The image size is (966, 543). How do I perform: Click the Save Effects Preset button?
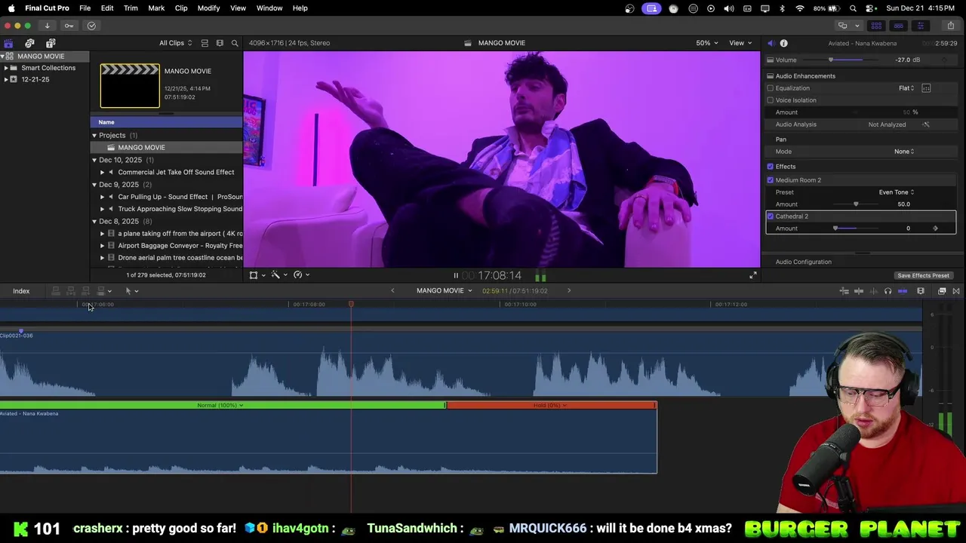(x=923, y=275)
